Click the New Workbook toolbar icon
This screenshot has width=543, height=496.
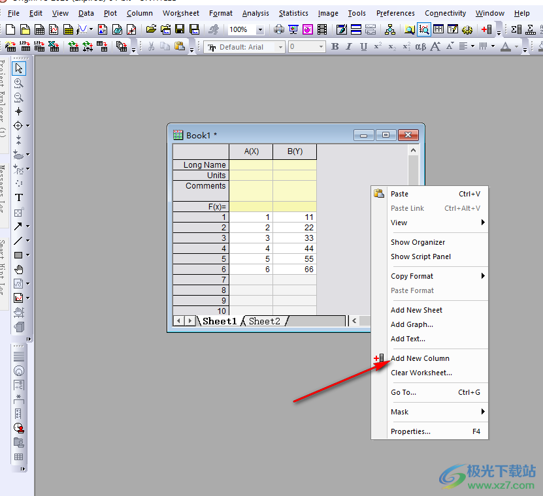(39, 30)
